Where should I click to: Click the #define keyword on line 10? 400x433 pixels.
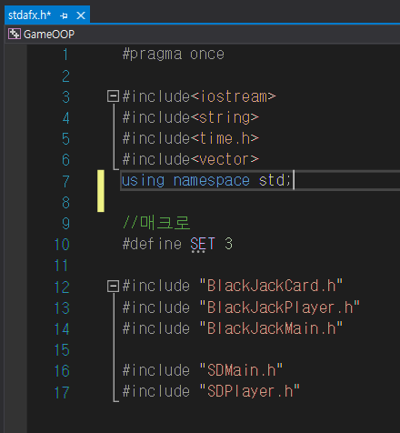[x=152, y=244]
